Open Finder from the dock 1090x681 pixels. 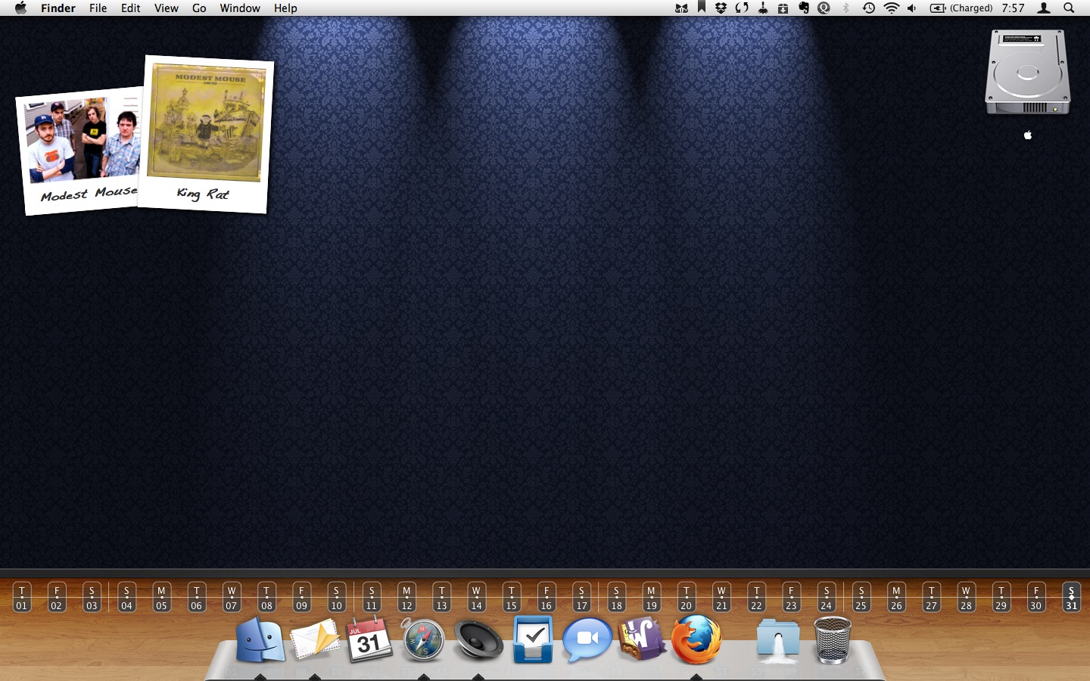click(260, 640)
